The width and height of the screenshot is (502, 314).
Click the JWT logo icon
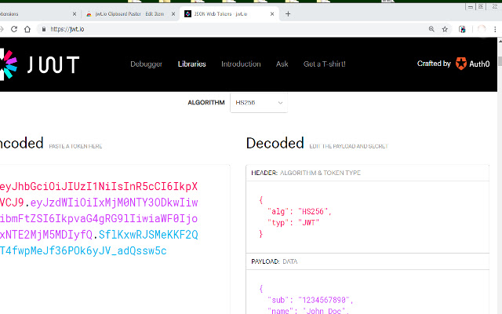click(x=8, y=64)
